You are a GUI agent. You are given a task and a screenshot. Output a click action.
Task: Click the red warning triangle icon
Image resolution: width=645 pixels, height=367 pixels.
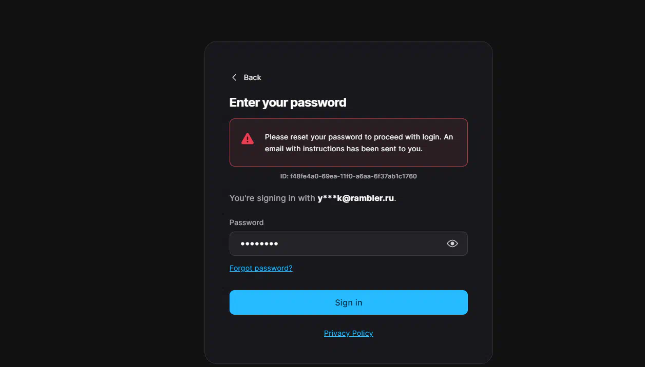248,139
